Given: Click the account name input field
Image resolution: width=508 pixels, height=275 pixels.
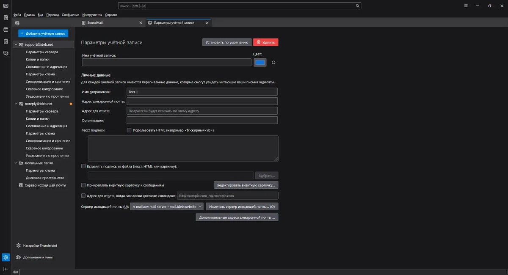Looking at the screenshot, I should [167, 63].
